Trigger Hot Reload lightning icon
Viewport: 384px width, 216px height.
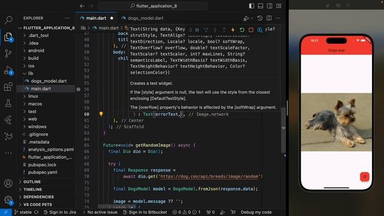(233, 30)
